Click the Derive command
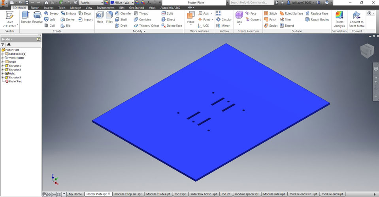This screenshot has height=197, width=379. (68, 20)
